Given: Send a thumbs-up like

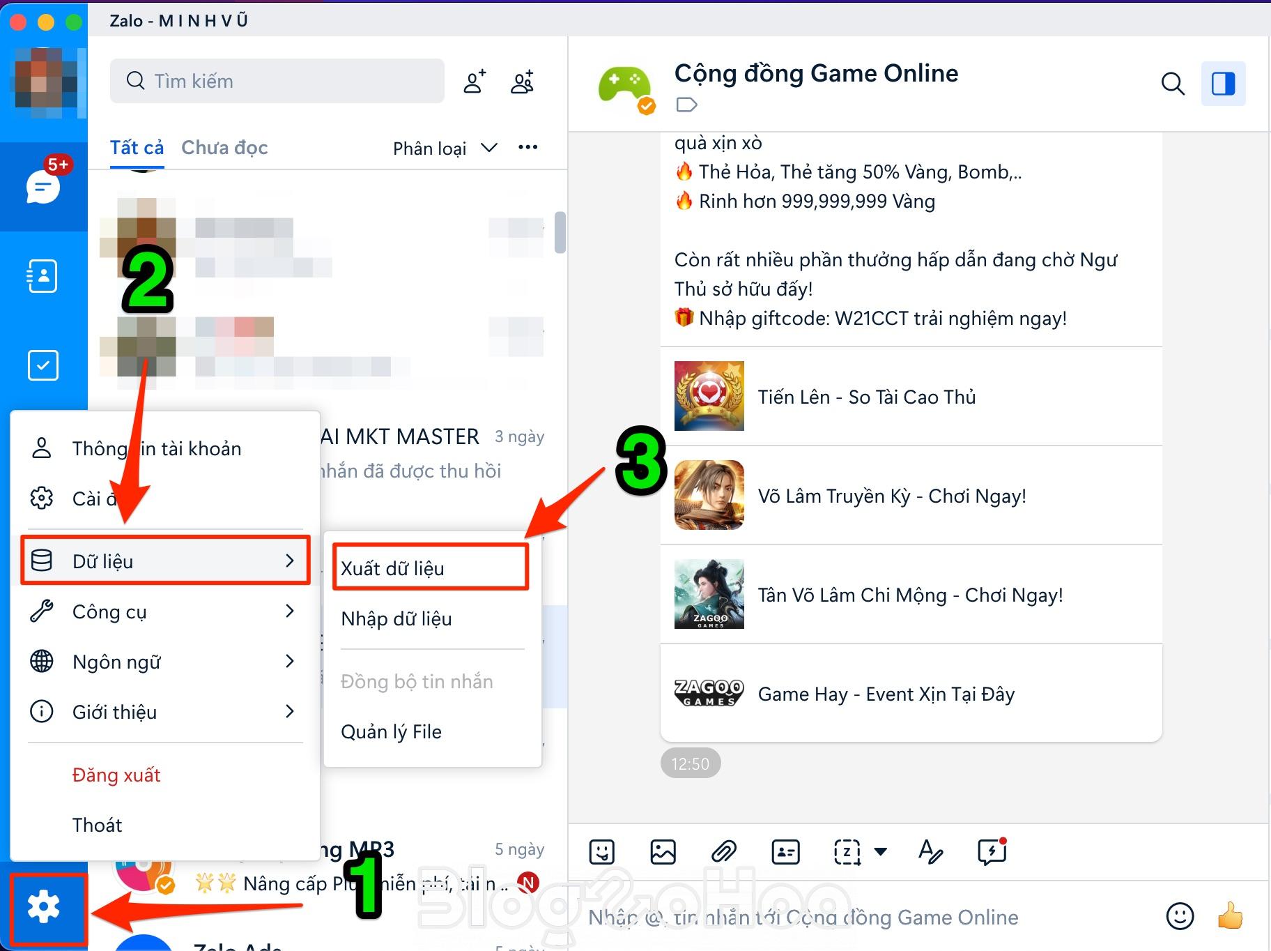Looking at the screenshot, I should [1230, 916].
